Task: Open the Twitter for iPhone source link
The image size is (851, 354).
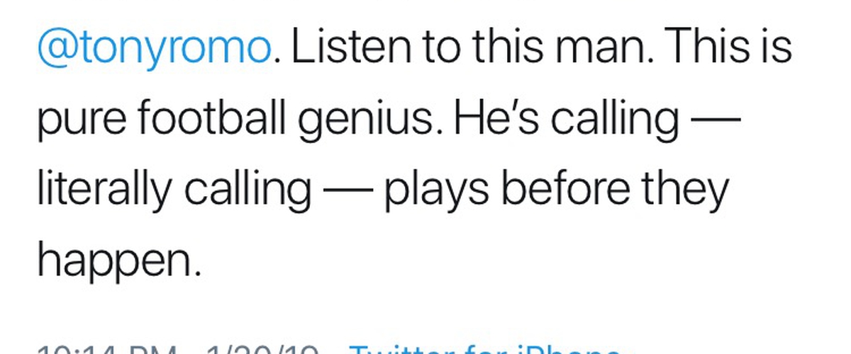Action: [x=486, y=350]
